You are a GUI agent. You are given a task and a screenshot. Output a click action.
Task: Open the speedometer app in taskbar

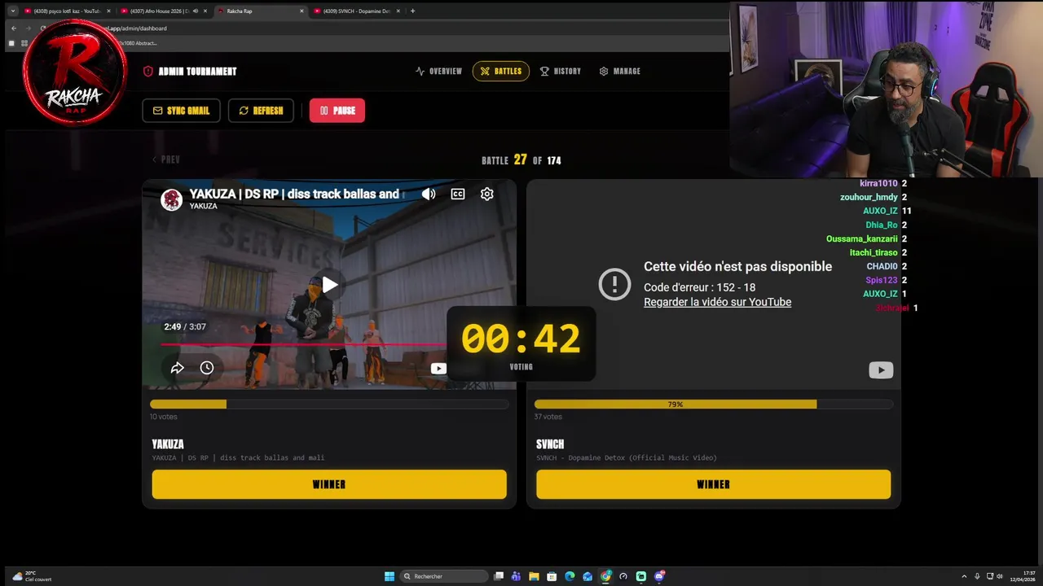623,576
